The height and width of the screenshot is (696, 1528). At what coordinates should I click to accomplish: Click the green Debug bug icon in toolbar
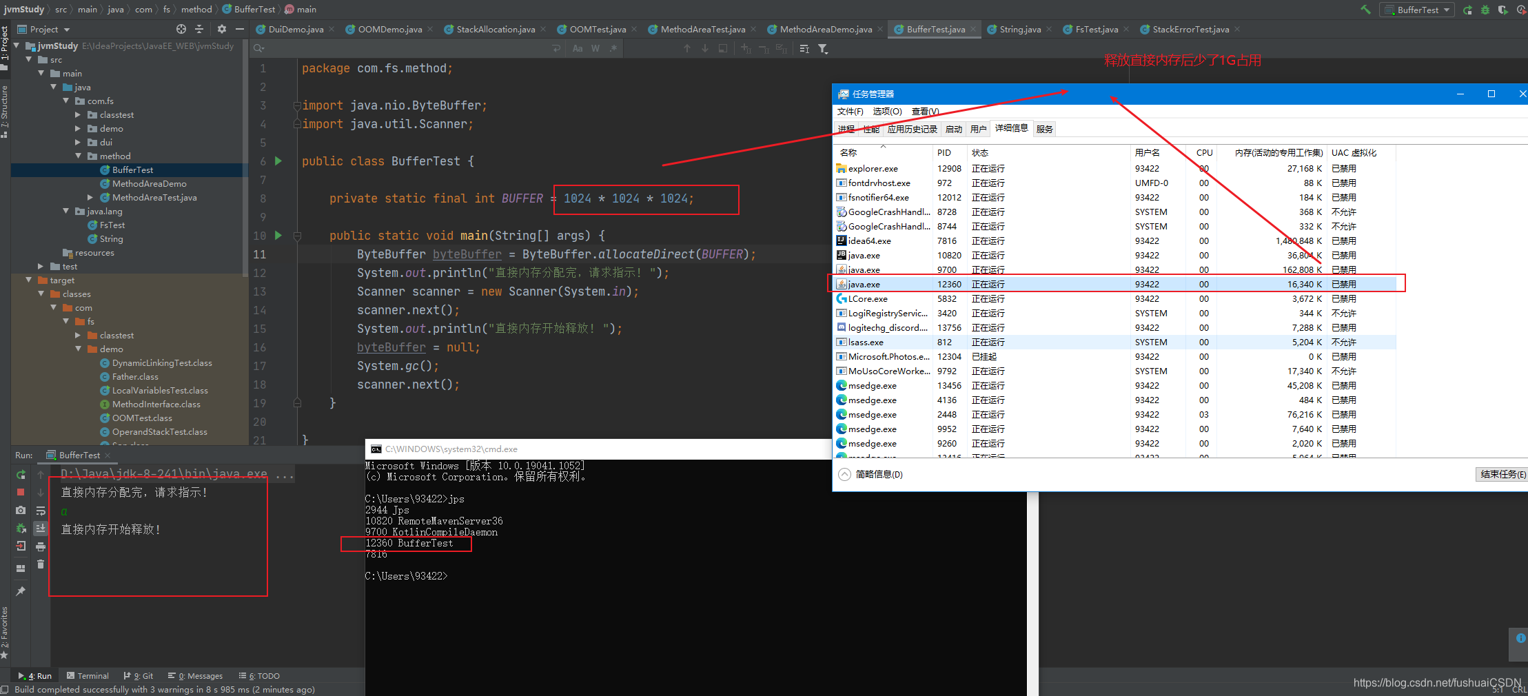tap(1485, 10)
